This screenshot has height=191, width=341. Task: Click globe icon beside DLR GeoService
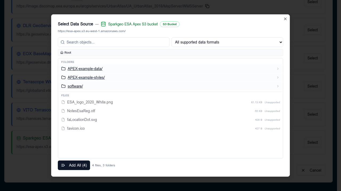pos(19,26)
